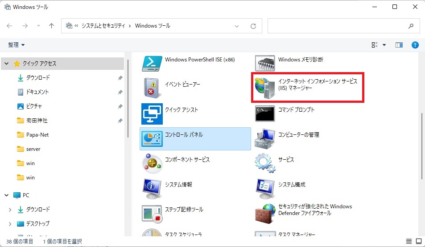
Task: Go up one folder level
Action: tap(51, 26)
